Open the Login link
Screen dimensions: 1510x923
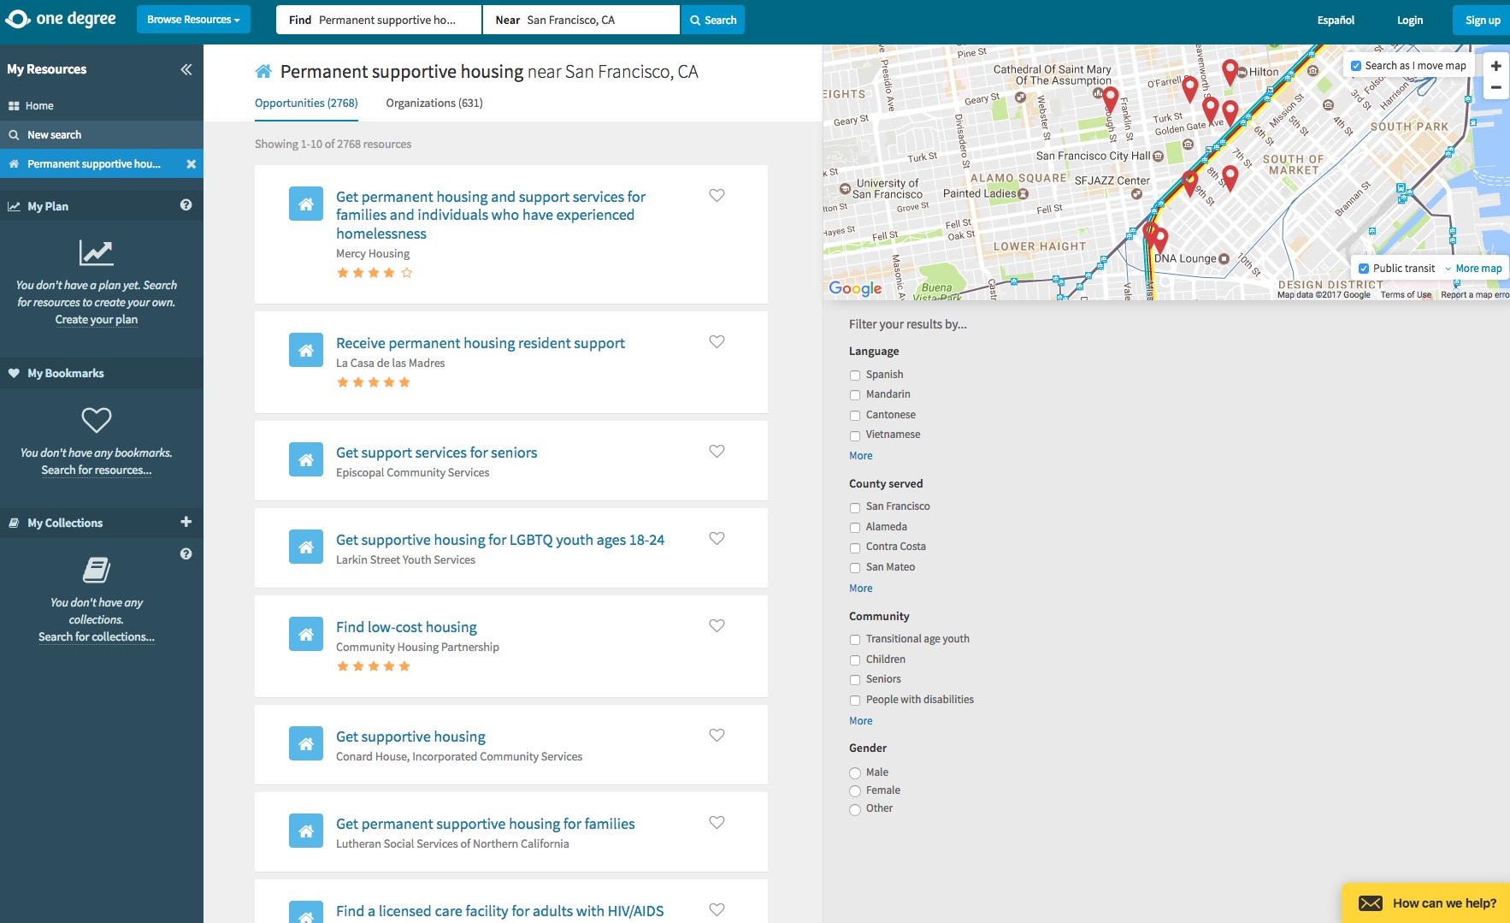coord(1410,20)
